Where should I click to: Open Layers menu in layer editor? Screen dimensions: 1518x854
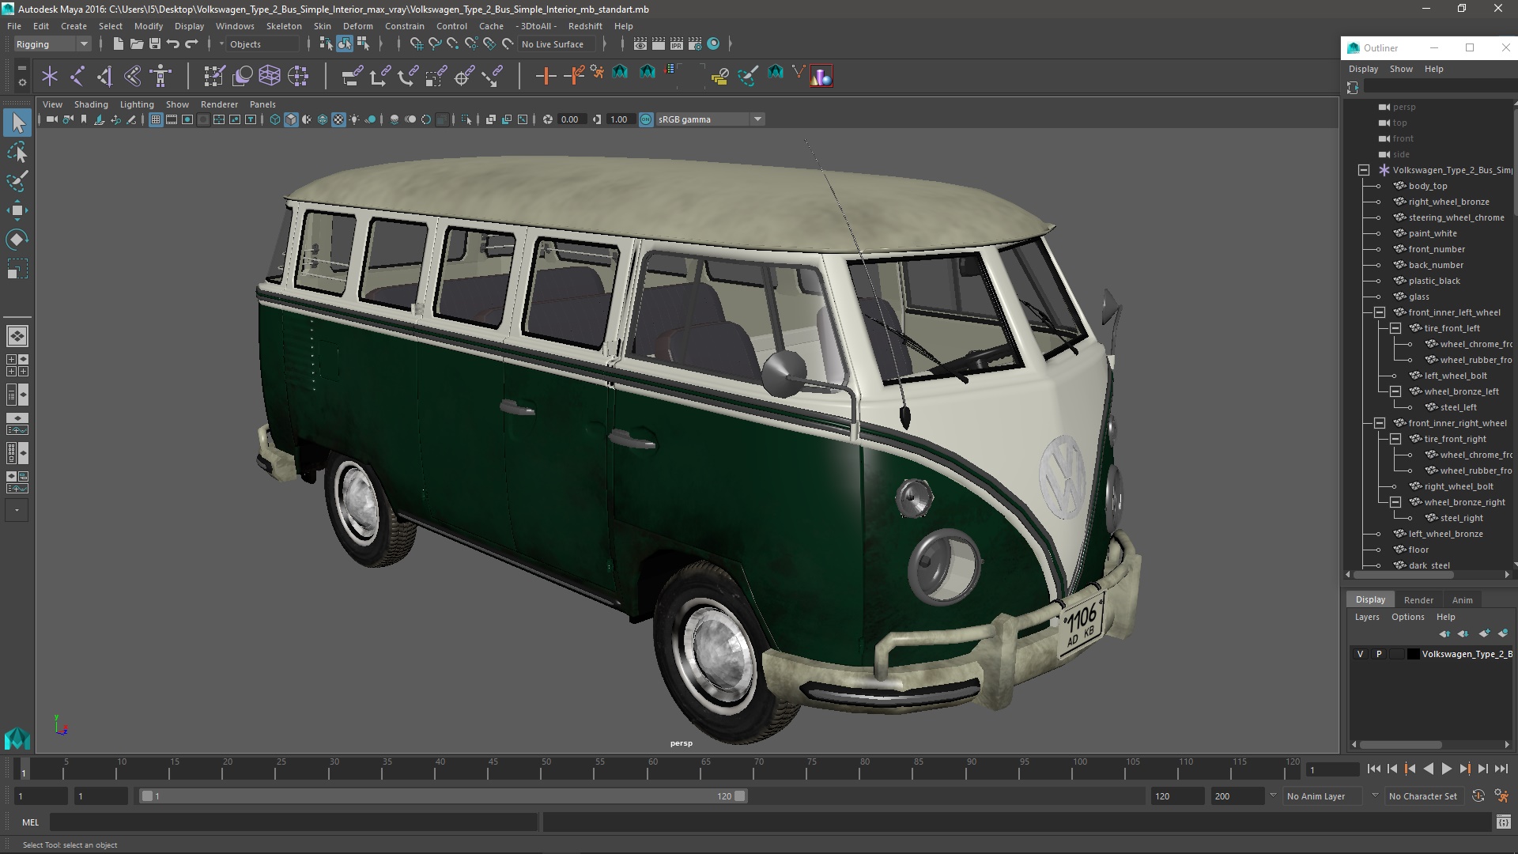coord(1366,617)
